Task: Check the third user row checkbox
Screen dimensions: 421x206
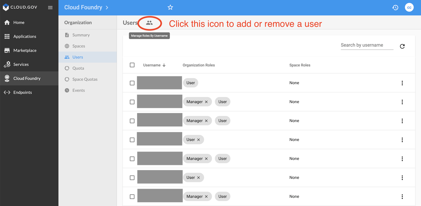Action: tap(132, 121)
